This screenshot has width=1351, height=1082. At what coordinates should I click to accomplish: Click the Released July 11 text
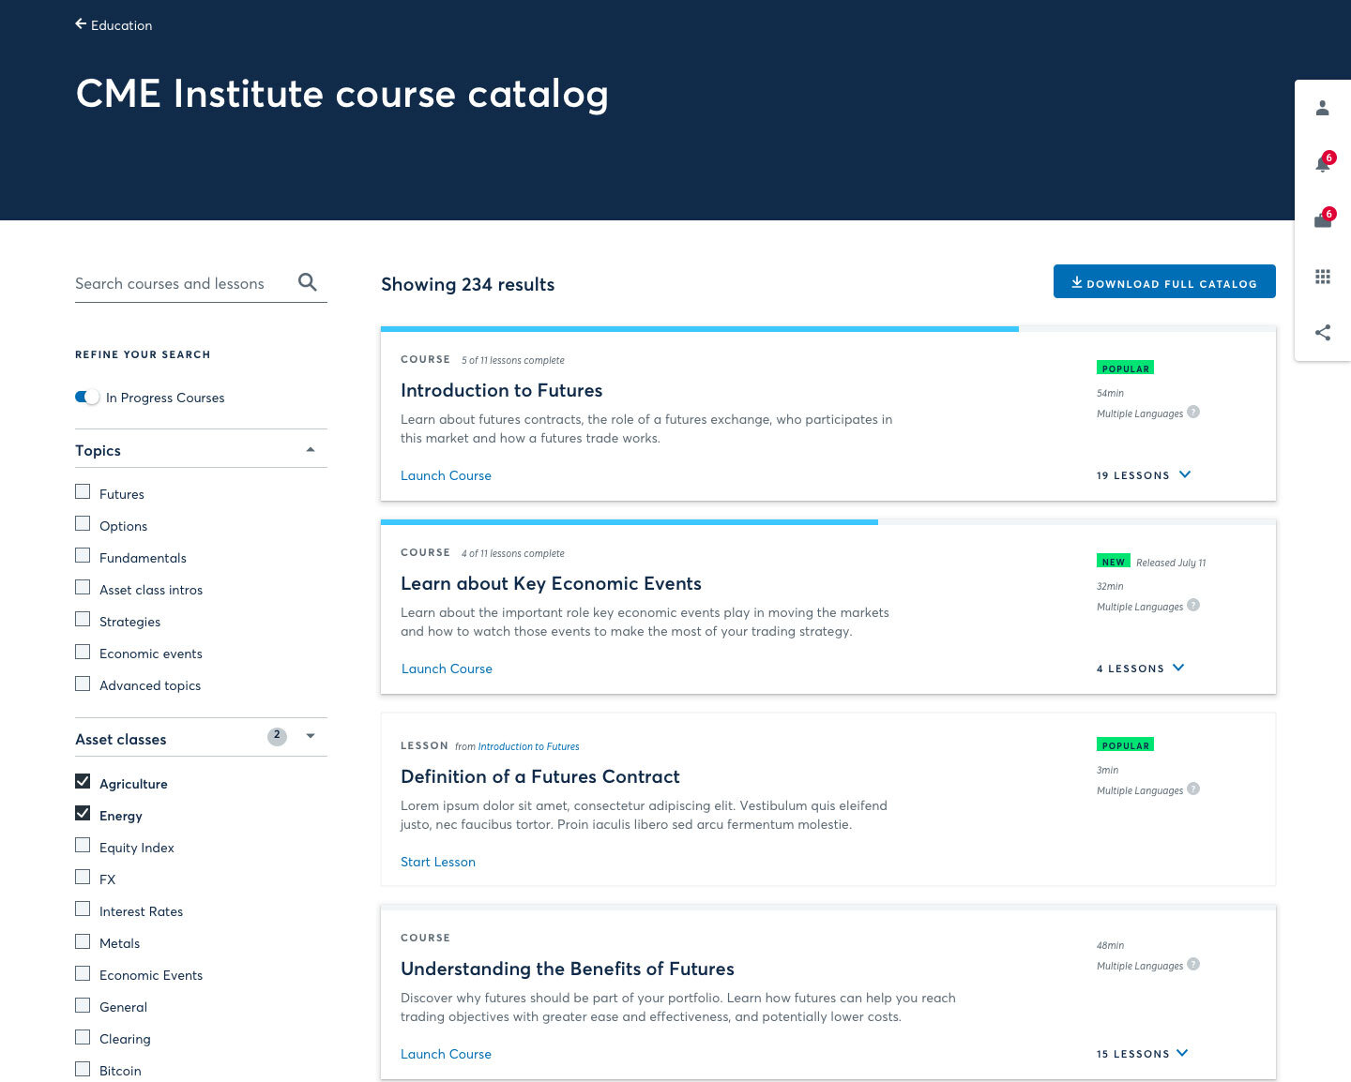(1171, 563)
